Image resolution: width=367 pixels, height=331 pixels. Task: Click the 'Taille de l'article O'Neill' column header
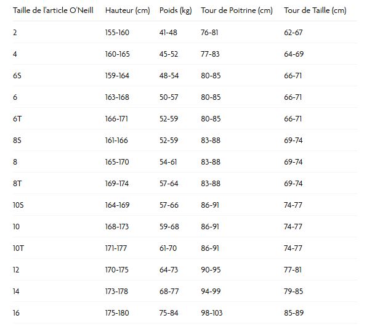[53, 10]
